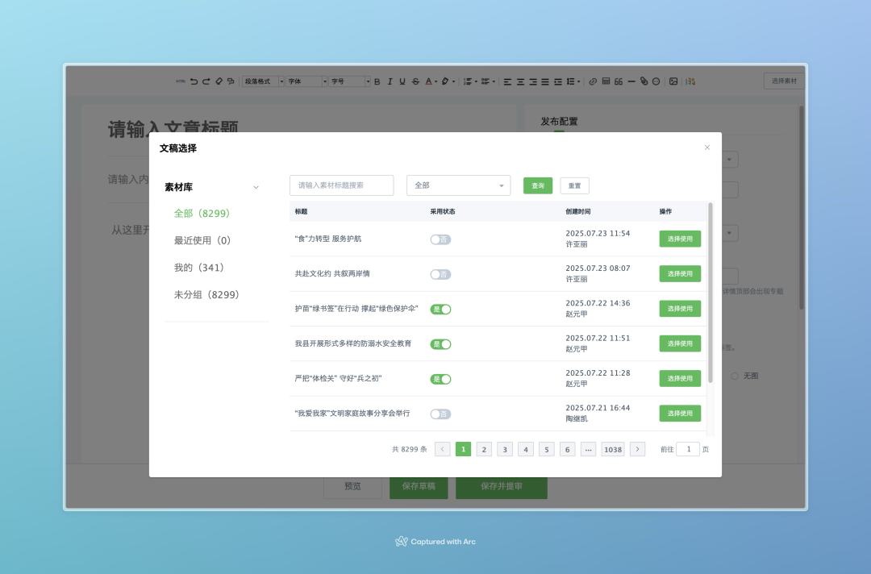Click the strikethrough icon

pyautogui.click(x=414, y=81)
